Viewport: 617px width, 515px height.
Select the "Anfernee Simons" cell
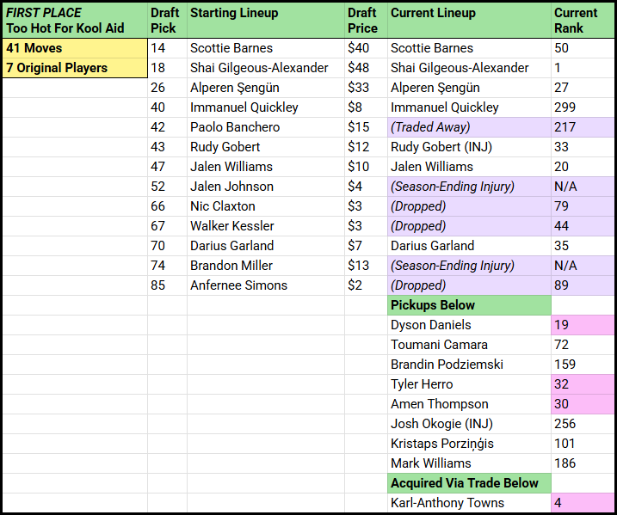pyautogui.click(x=265, y=285)
